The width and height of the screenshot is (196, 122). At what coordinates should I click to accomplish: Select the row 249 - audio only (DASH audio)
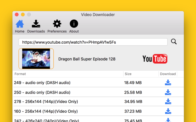tap(99, 83)
